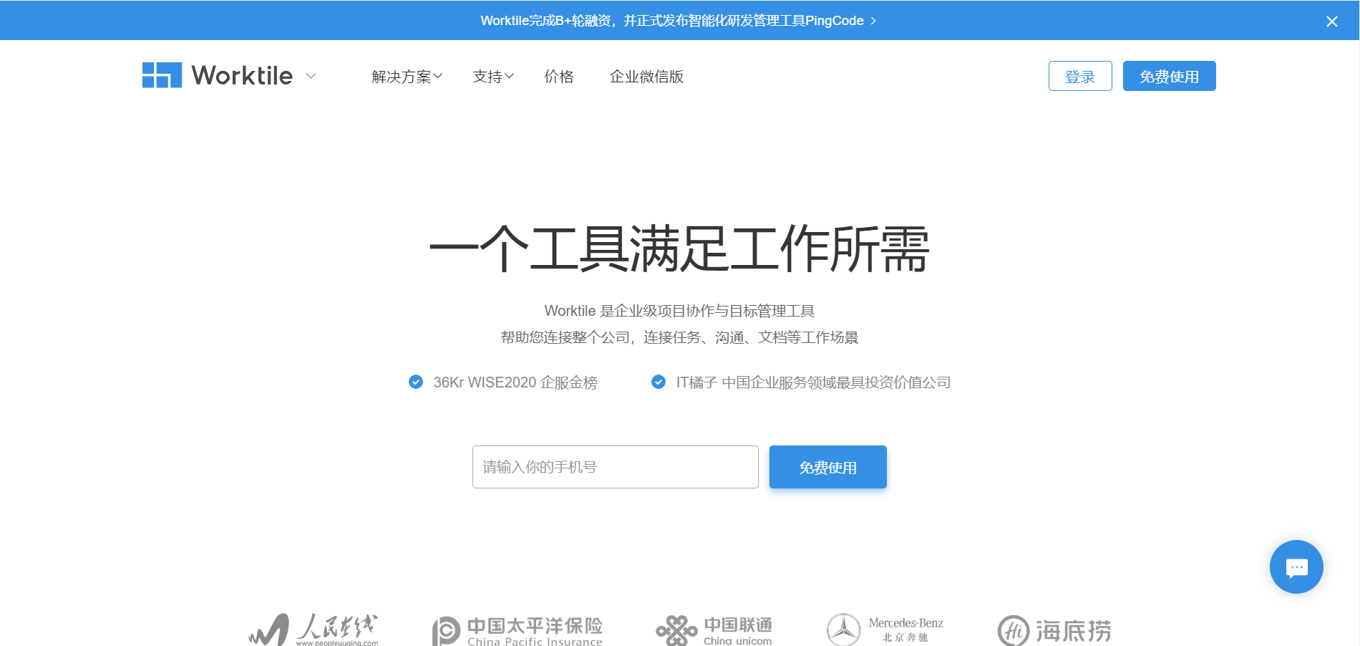Click the 海底捞 logo
The image size is (1360, 646).
click(1054, 631)
